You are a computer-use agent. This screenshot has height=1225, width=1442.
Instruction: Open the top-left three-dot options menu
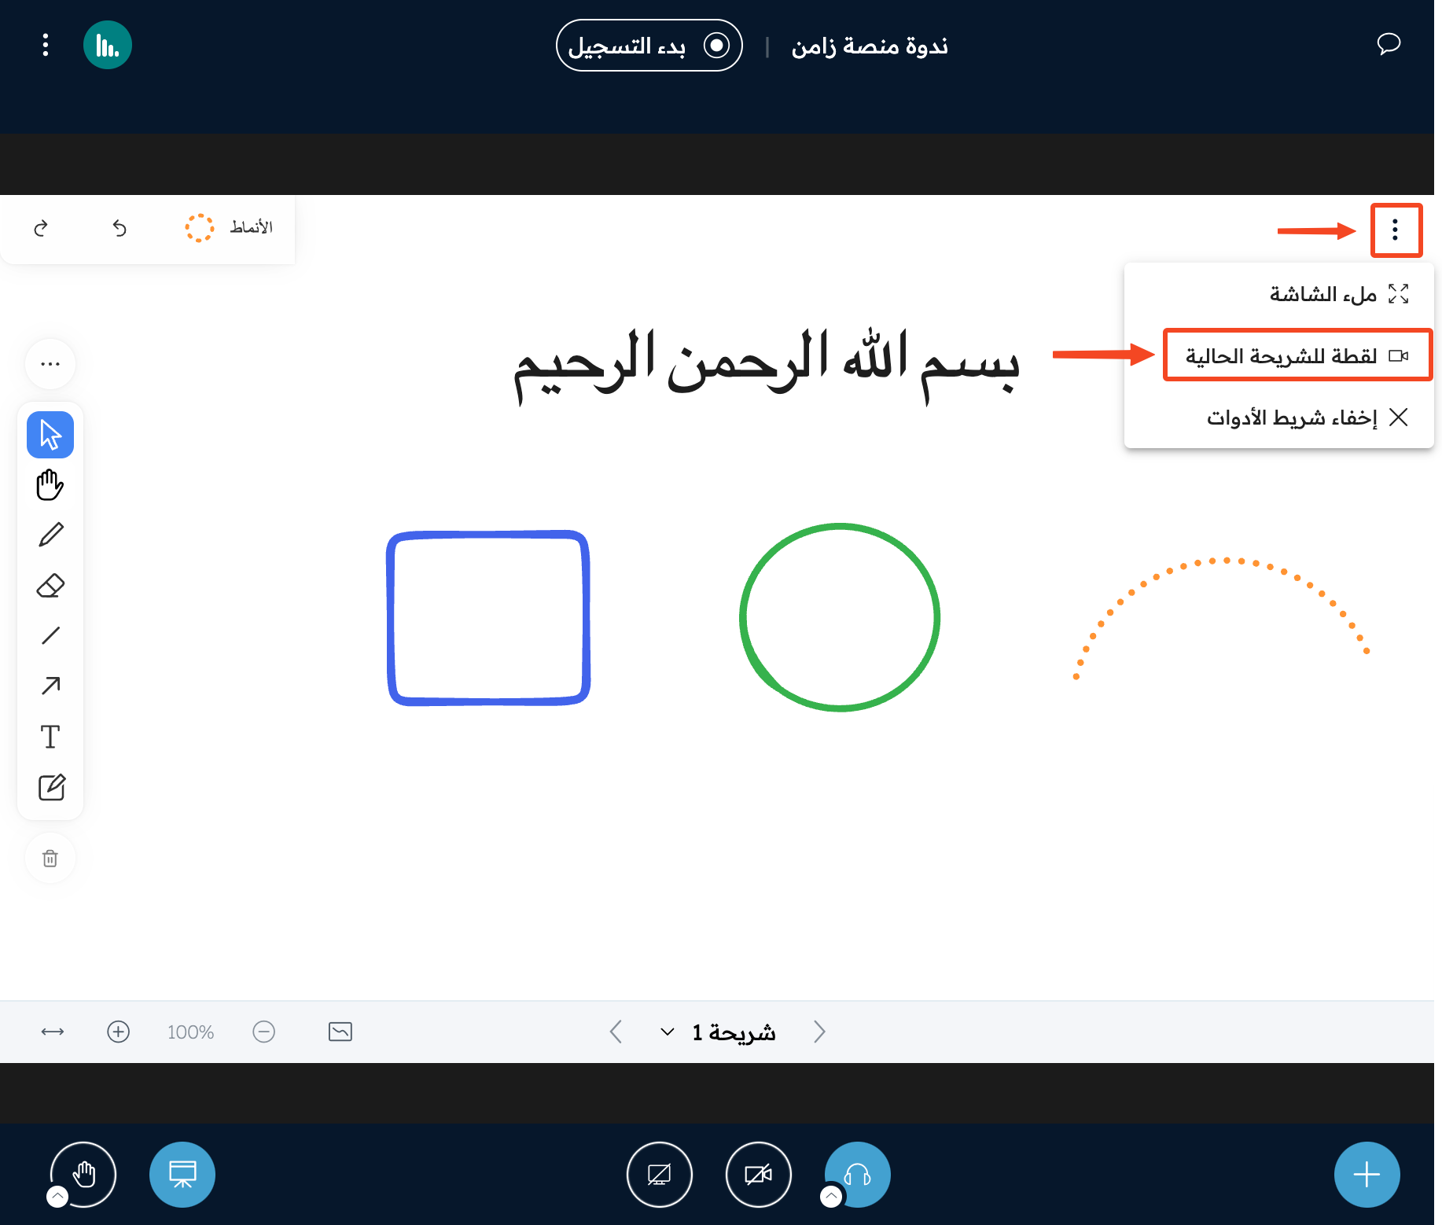(46, 45)
